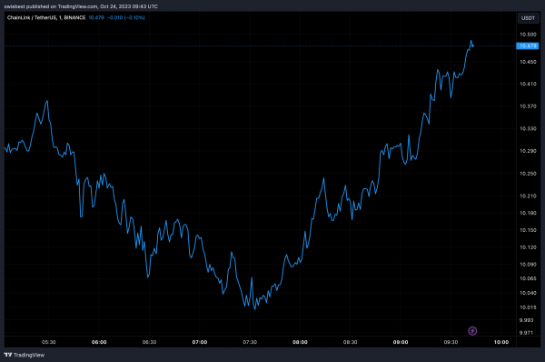
Task: Click the 07:30 time axis label
Action: click(x=250, y=342)
